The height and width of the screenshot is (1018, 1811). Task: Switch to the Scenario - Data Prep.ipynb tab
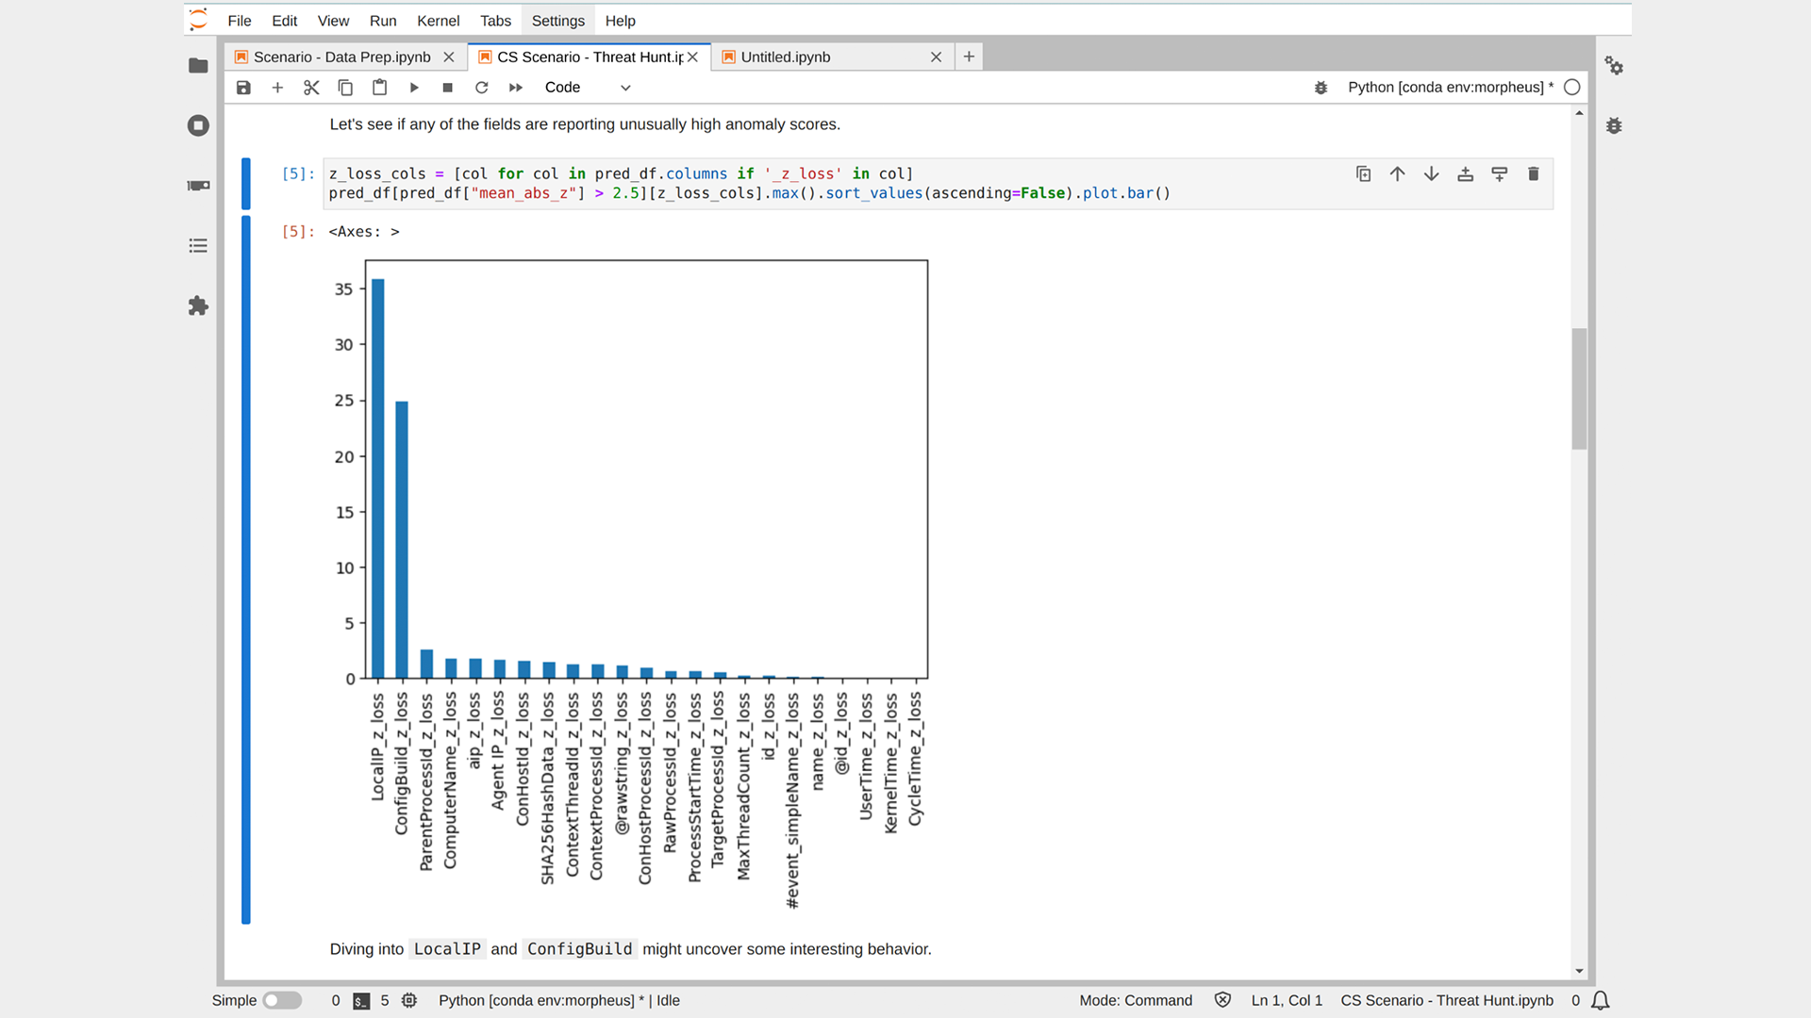(x=341, y=57)
